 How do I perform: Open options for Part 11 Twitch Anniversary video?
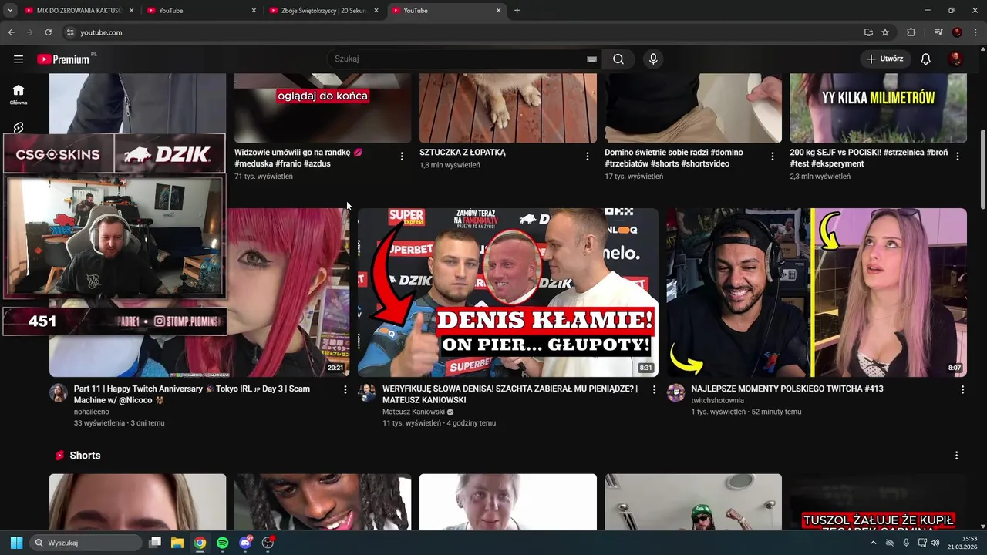pos(345,390)
